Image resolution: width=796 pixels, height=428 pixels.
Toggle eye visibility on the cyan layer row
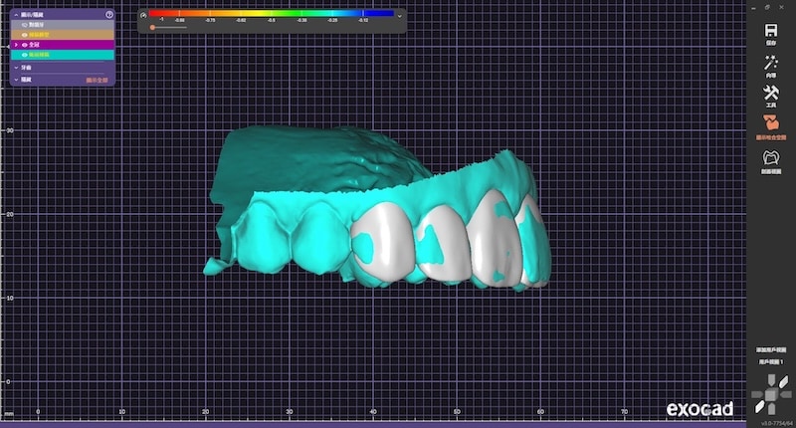(24, 55)
